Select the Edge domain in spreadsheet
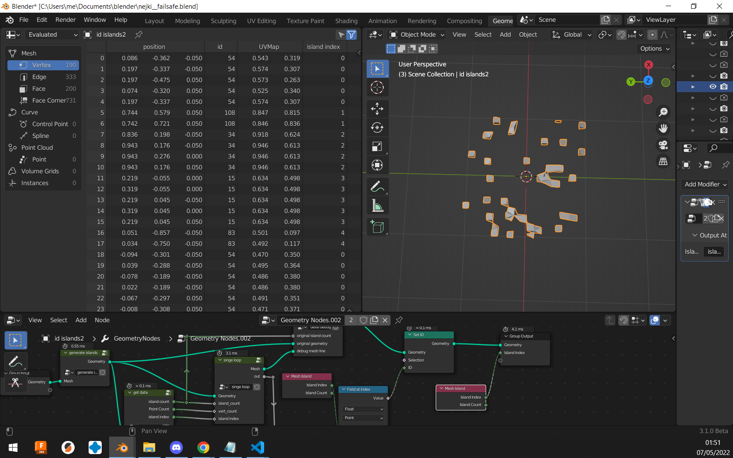733x458 pixels. pyautogui.click(x=43, y=77)
